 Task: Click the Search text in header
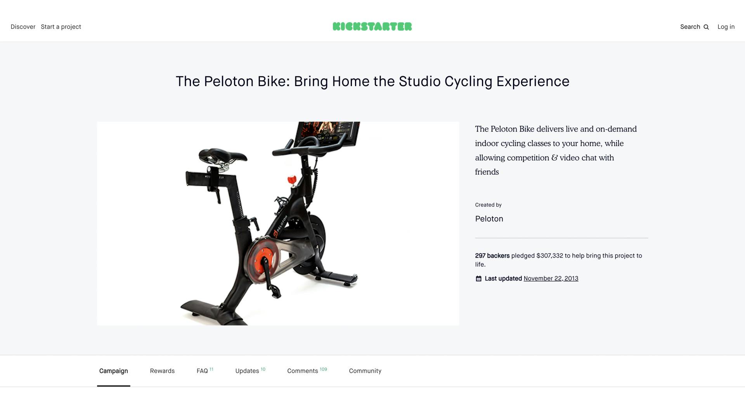click(690, 27)
